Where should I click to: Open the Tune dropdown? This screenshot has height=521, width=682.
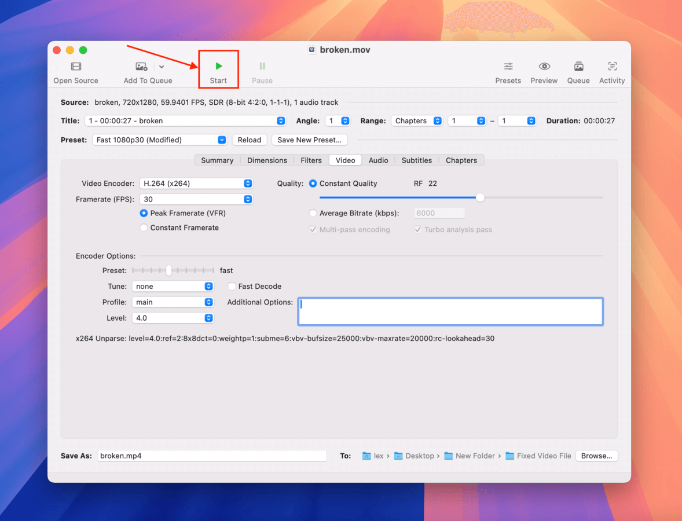[x=173, y=286]
